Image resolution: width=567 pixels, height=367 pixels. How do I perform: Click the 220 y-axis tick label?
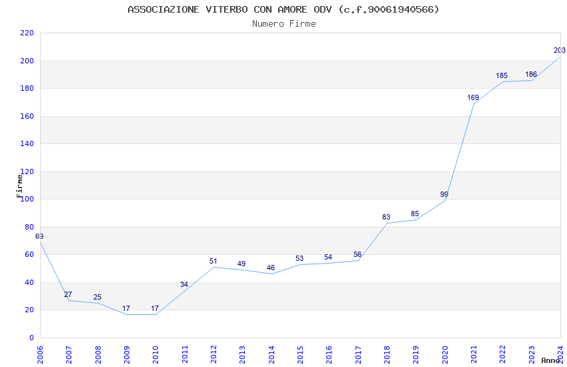click(x=27, y=33)
